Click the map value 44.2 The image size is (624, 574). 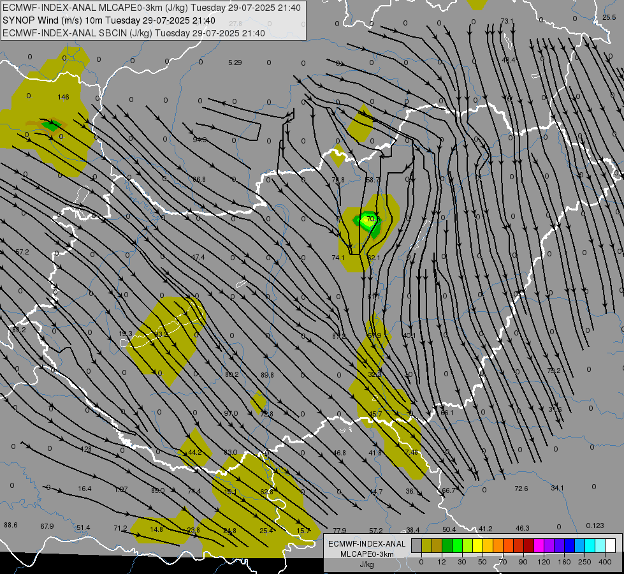[x=194, y=452]
